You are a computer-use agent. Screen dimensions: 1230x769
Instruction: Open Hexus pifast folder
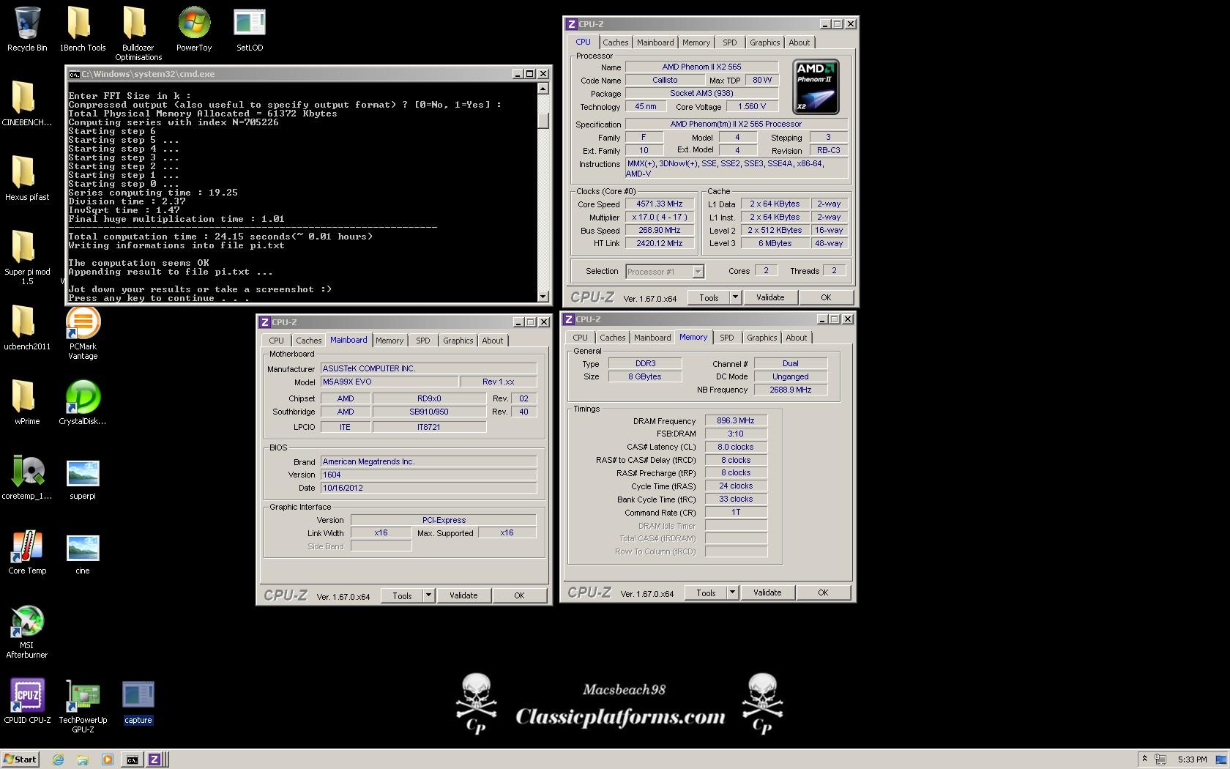click(x=27, y=178)
